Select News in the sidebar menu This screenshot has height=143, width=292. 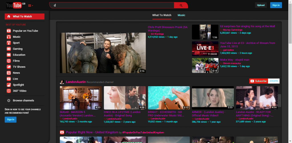(16, 73)
